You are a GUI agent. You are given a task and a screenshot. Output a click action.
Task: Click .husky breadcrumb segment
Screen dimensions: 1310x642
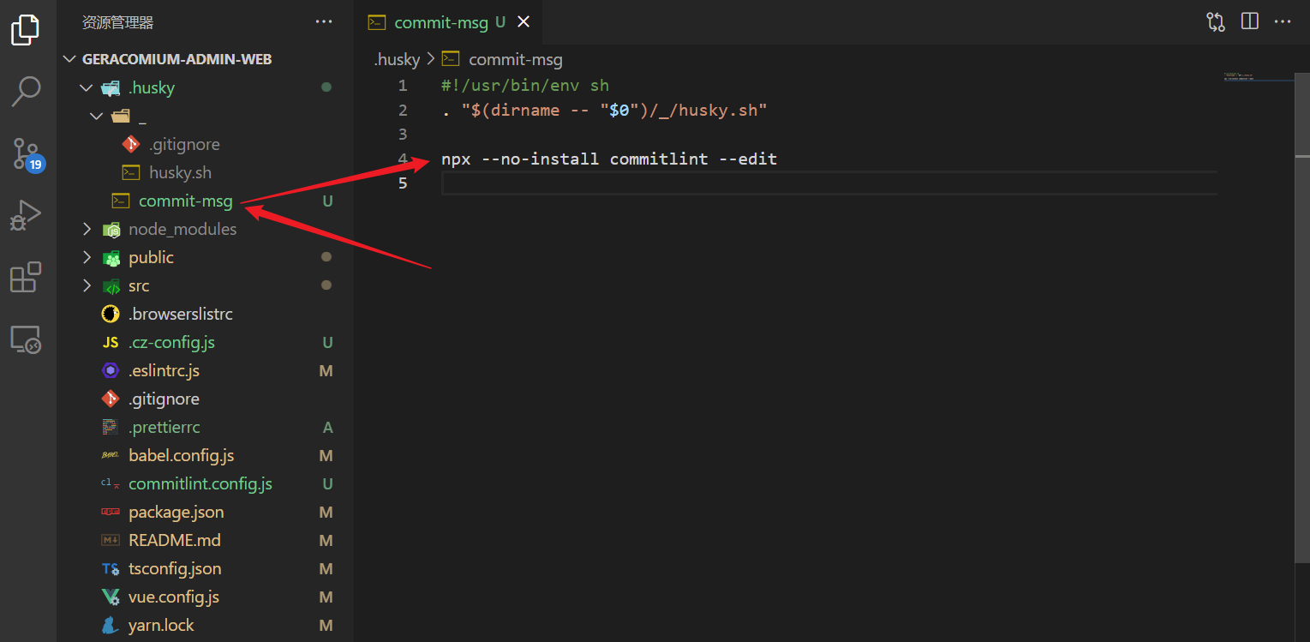397,59
